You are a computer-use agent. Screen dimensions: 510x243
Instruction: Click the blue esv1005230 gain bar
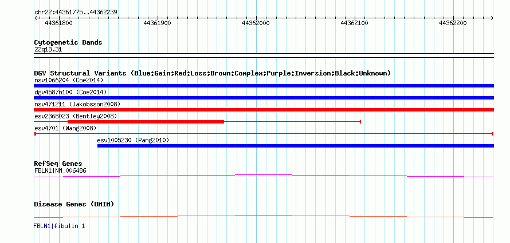[x=296, y=146]
